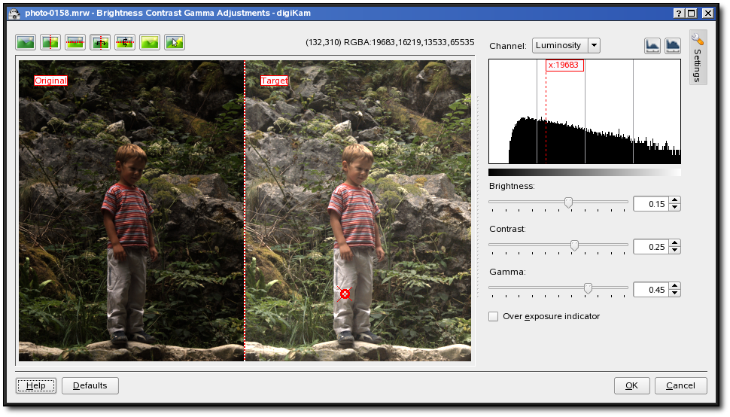Show target image preview mode
The width and height of the screenshot is (730, 417).
click(x=150, y=42)
